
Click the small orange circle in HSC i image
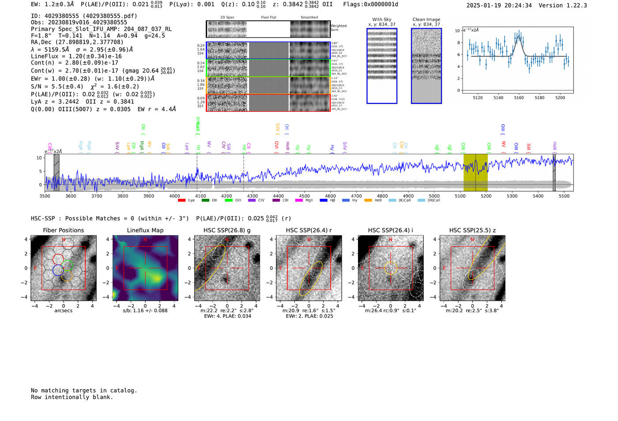click(391, 268)
